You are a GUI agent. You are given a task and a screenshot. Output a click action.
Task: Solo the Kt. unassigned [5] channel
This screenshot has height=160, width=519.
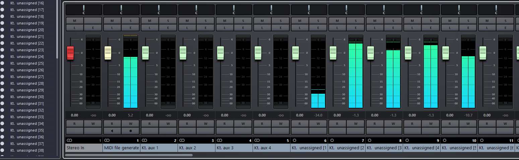[x=468, y=21]
